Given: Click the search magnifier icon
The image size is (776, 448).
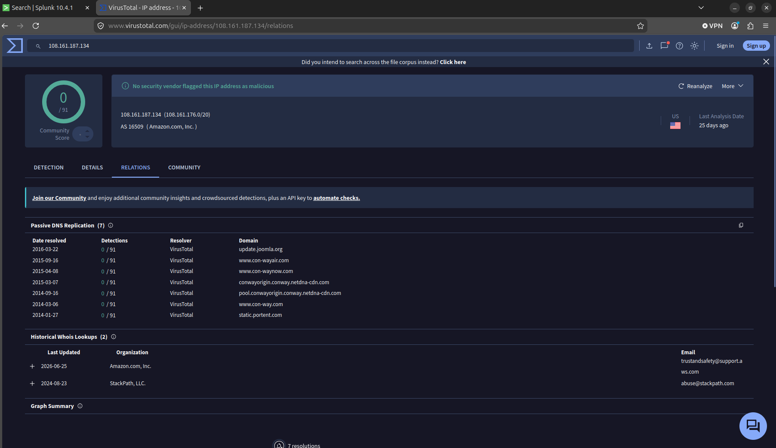Looking at the screenshot, I should tap(38, 46).
